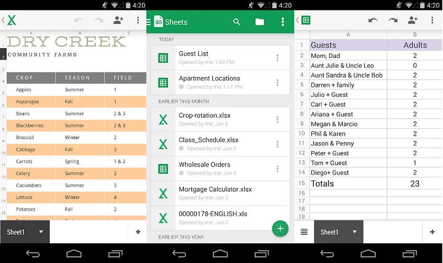
Task: Select the Totals cell
Action: coord(348,184)
